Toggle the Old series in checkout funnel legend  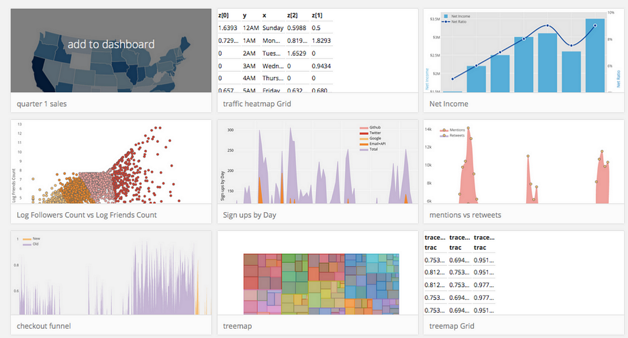[x=28, y=243]
